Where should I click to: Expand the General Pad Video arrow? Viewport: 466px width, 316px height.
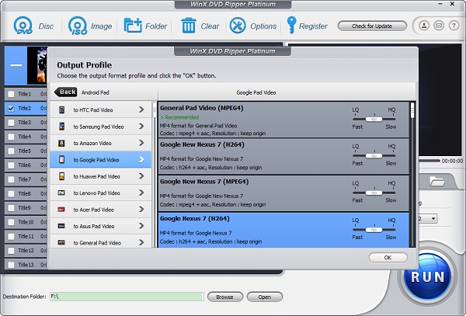141,243
